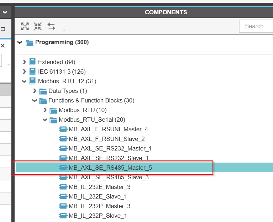
Task: Select MB_IL_232E_Master_3 function block
Action: (x=99, y=187)
